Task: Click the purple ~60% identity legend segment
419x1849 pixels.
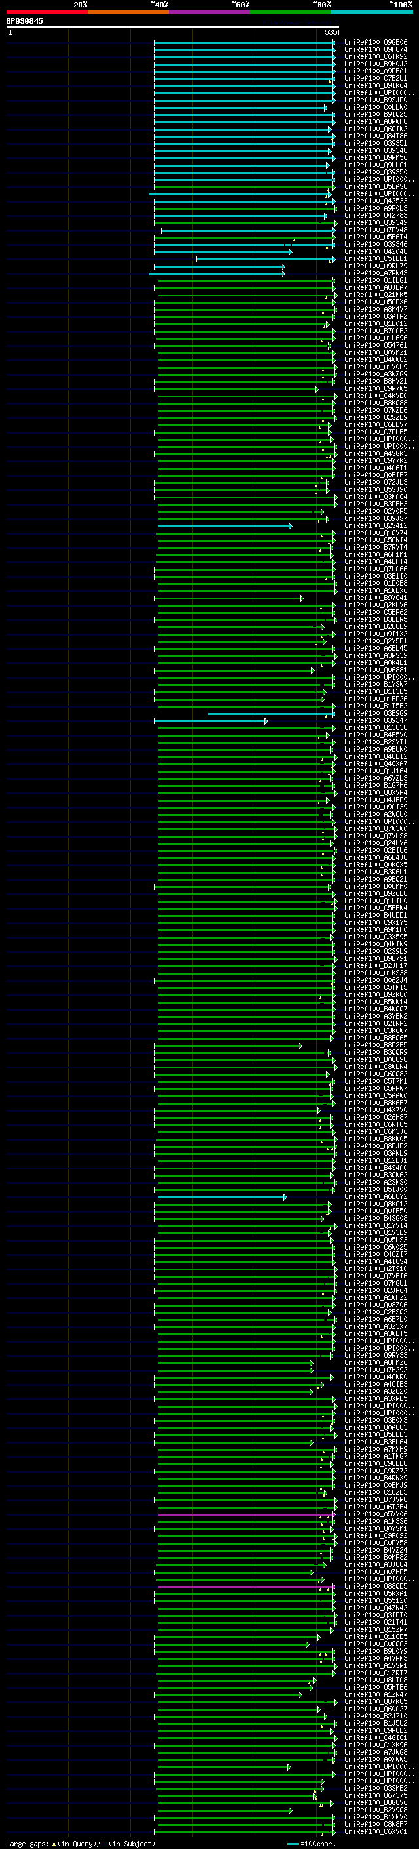Action: point(210,12)
